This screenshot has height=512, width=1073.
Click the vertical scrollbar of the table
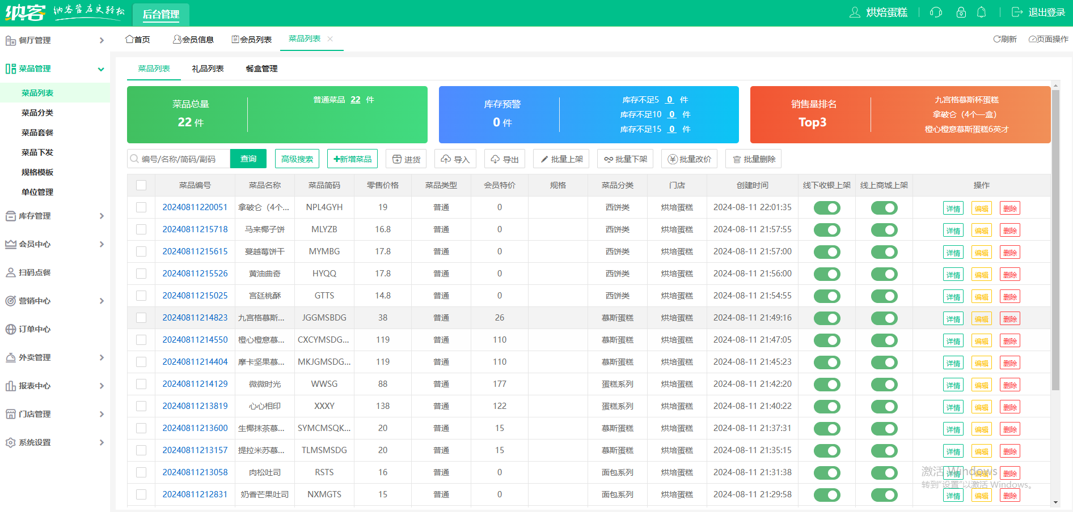(1055, 238)
